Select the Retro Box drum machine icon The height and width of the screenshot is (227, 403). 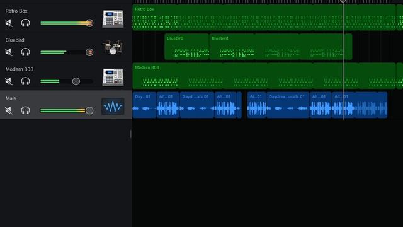113,18
